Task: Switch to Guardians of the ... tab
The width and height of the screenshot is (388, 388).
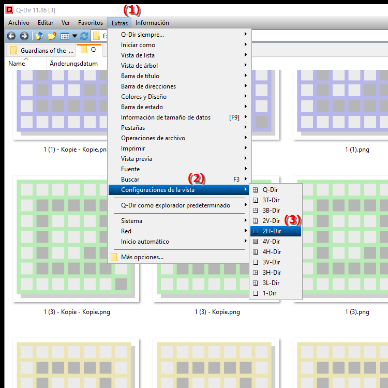Action: (41, 51)
